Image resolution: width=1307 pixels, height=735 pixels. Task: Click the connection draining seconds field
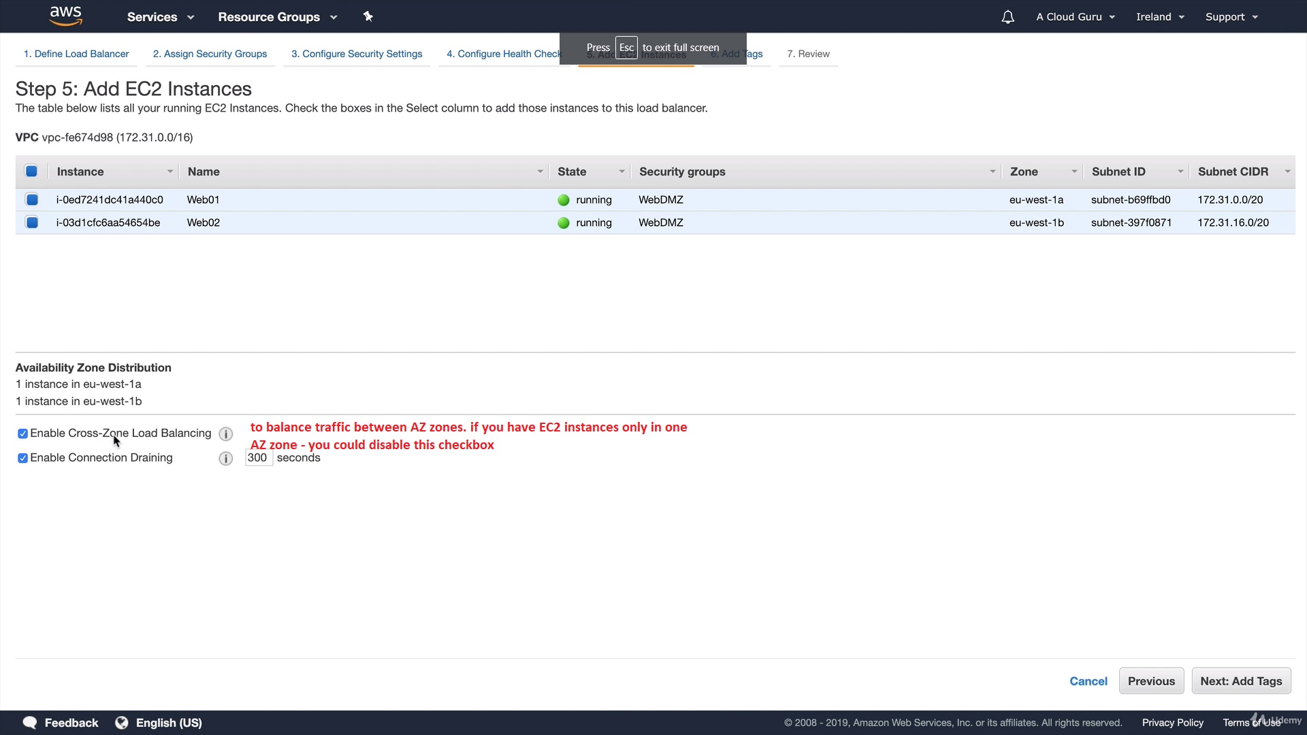point(258,458)
